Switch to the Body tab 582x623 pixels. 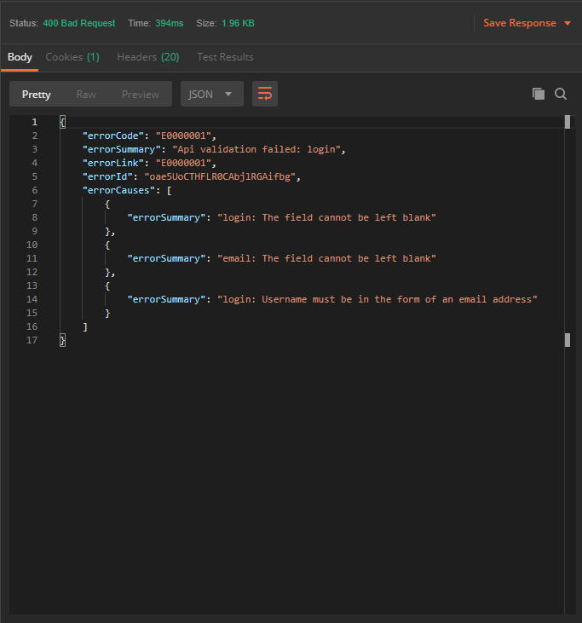pos(20,57)
